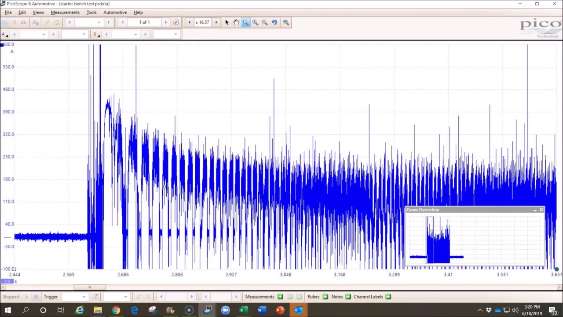
Task: Click the horizontal scrollbar thumb below graph
Action: [x=90, y=287]
